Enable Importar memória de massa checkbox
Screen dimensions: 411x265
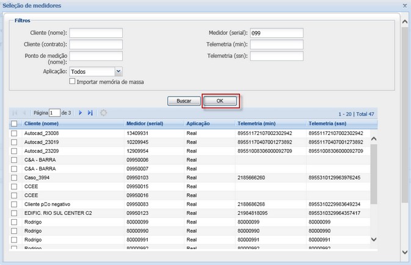pyautogui.click(x=73, y=81)
